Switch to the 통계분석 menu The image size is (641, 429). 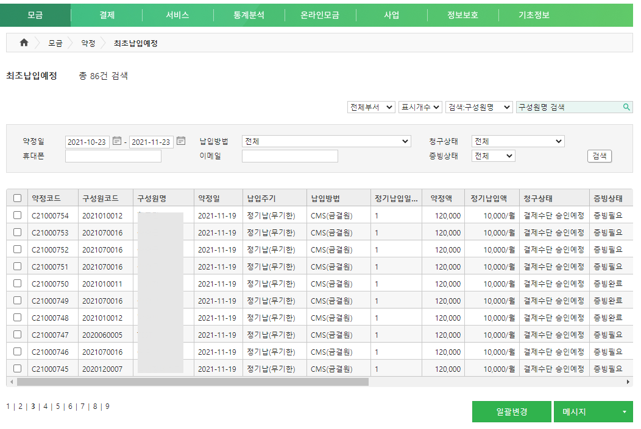[x=249, y=15]
